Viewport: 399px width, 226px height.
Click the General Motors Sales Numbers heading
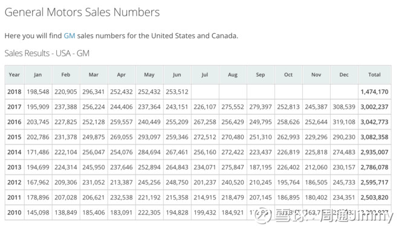click(82, 12)
